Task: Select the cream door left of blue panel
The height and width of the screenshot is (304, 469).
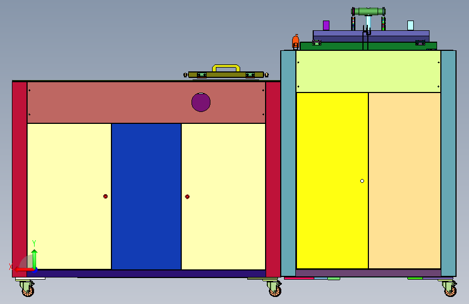Action: point(69,196)
